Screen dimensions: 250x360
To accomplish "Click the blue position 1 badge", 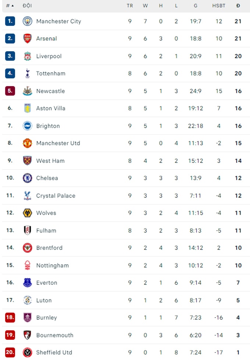I will pos(10,21).
